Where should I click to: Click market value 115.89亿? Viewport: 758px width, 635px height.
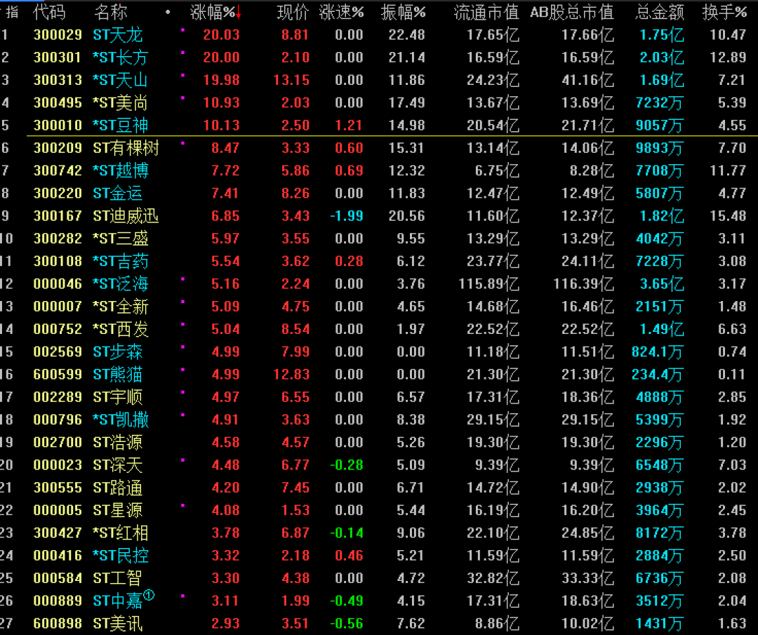tap(488, 283)
